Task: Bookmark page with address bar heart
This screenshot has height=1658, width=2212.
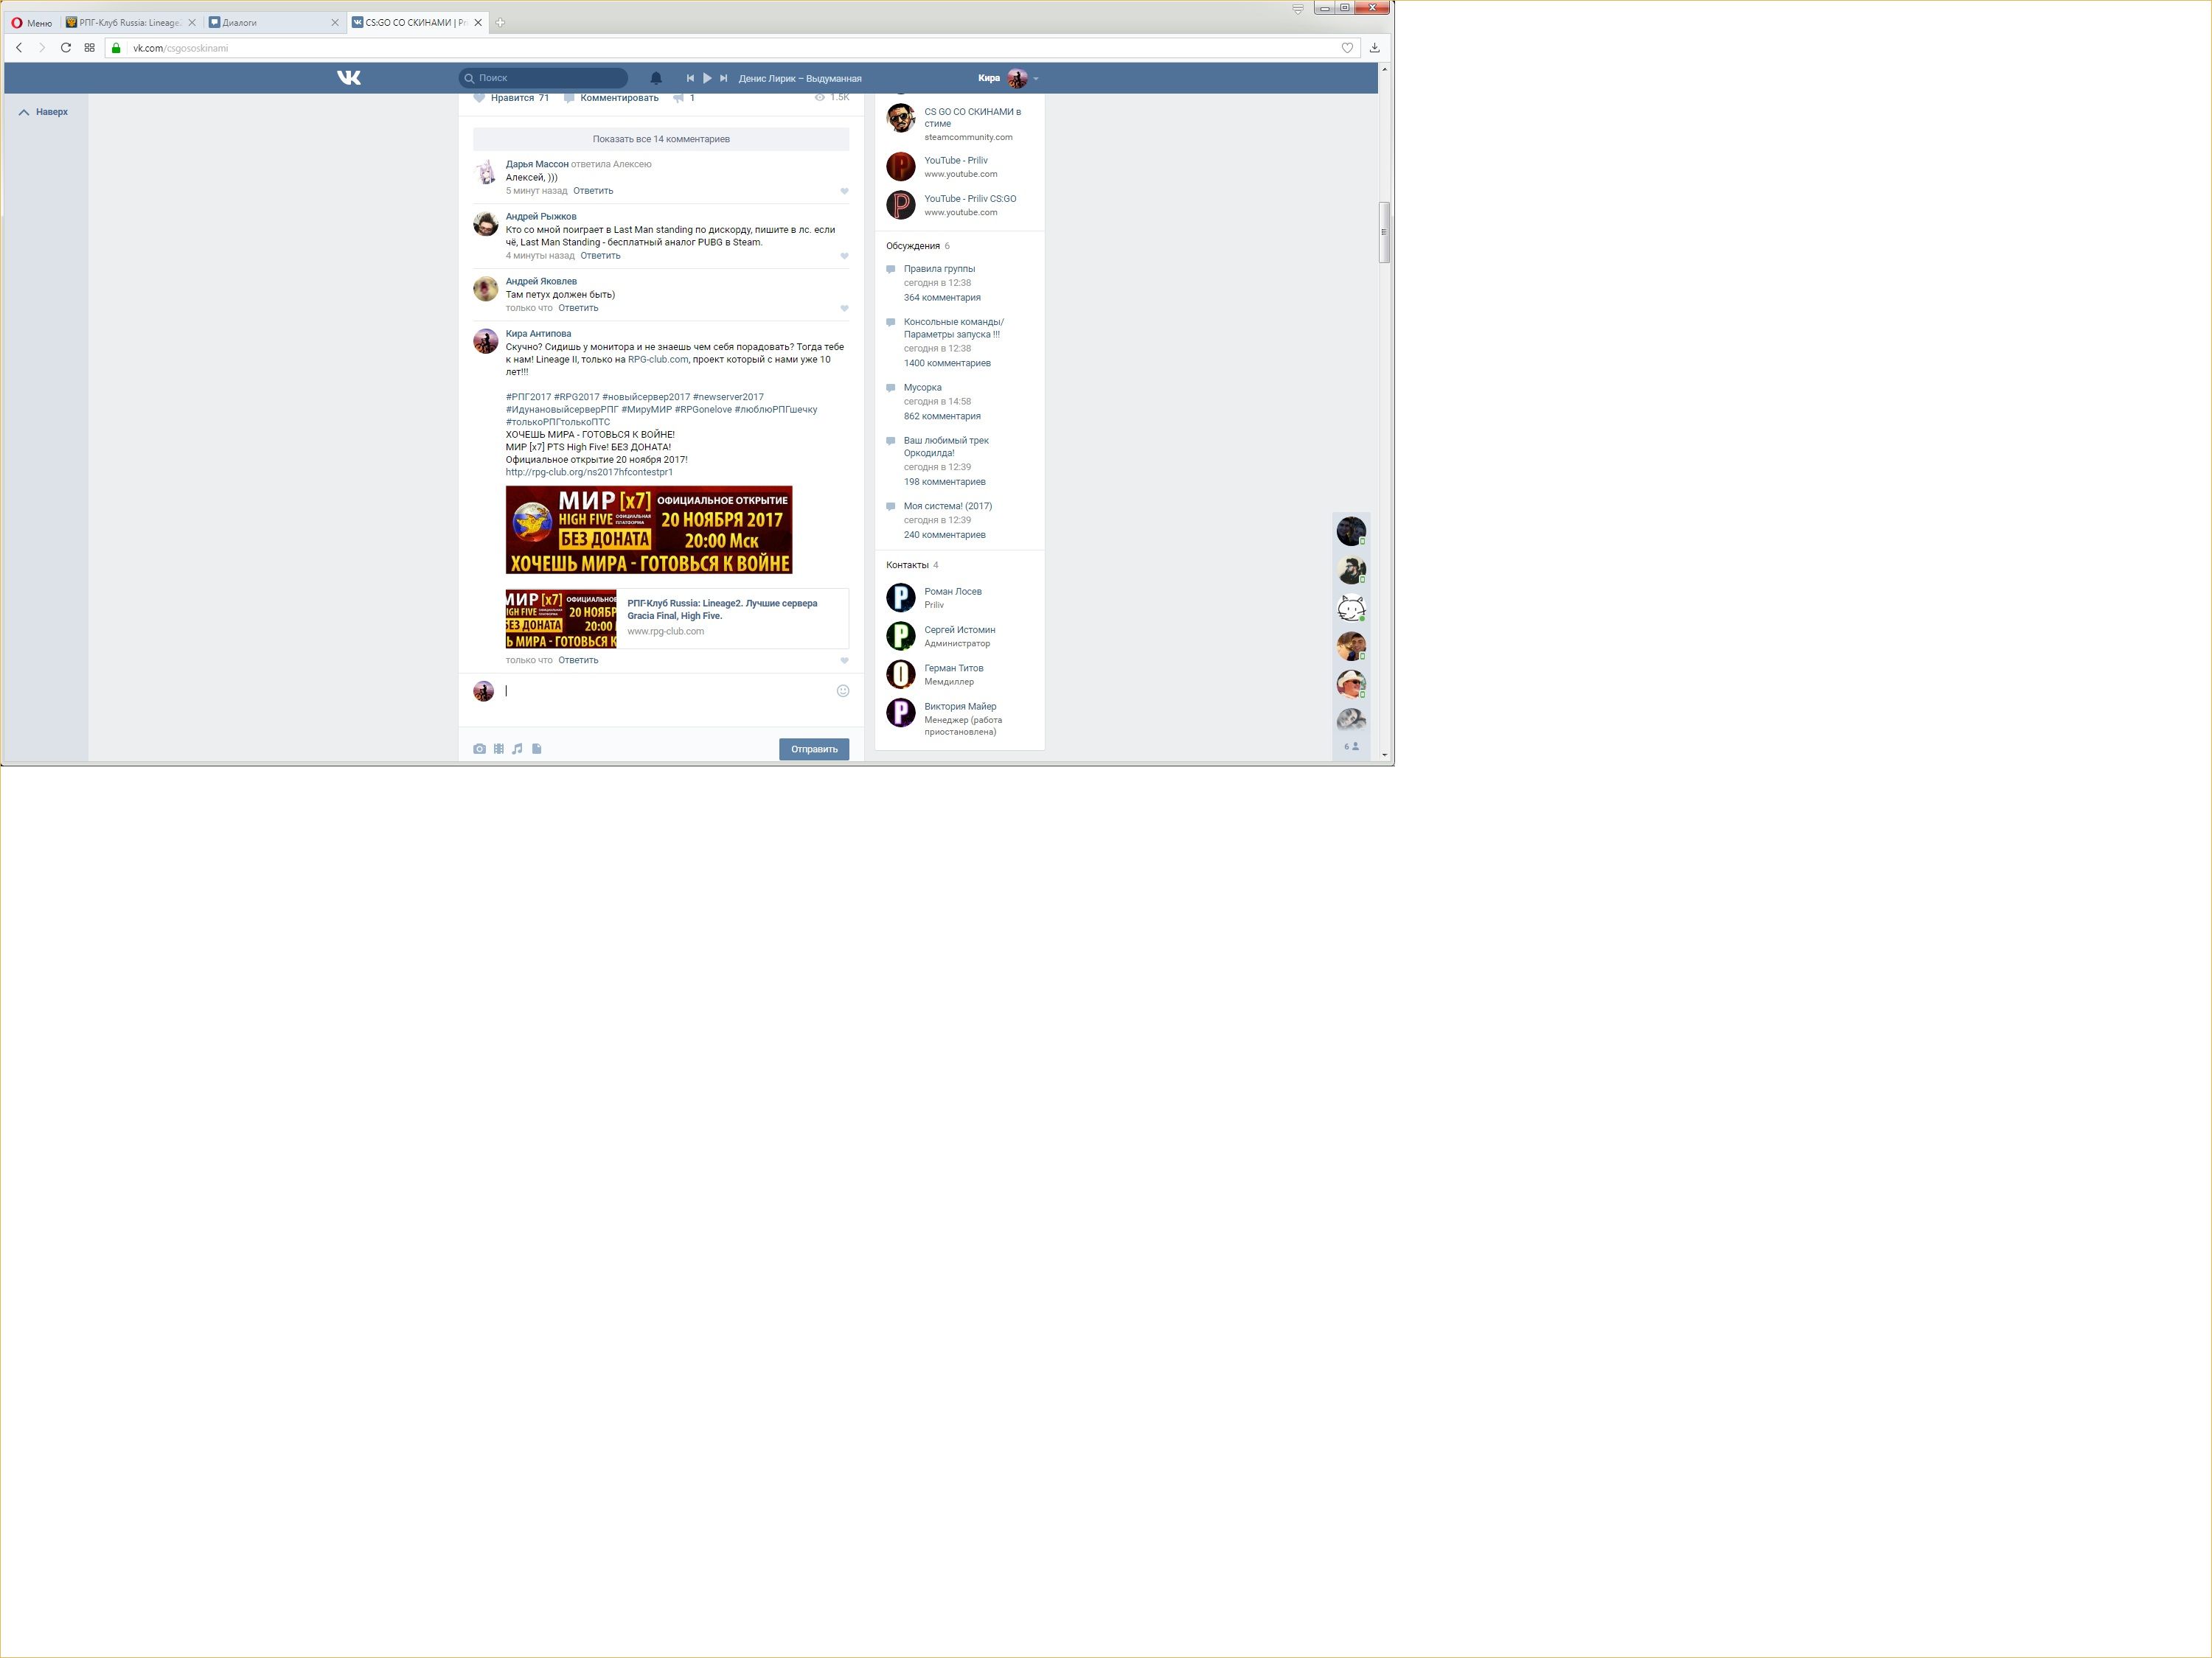Action: click(x=1347, y=48)
